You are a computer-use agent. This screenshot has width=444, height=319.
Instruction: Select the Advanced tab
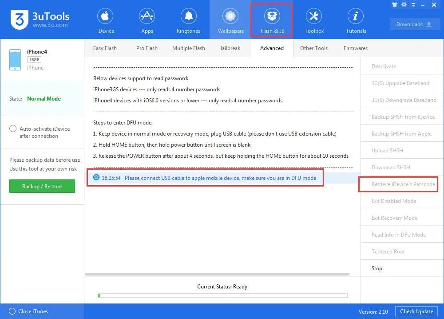(x=272, y=48)
